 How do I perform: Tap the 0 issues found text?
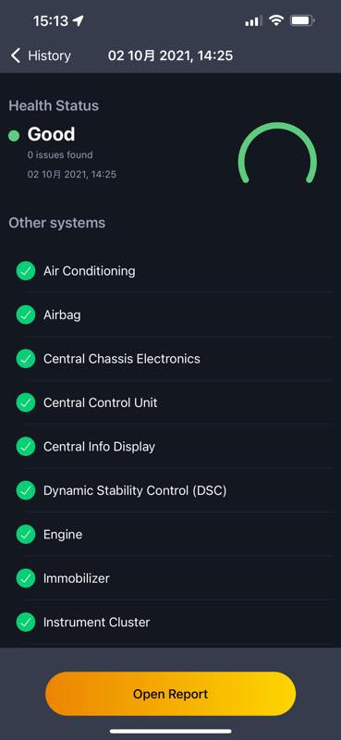(x=60, y=154)
